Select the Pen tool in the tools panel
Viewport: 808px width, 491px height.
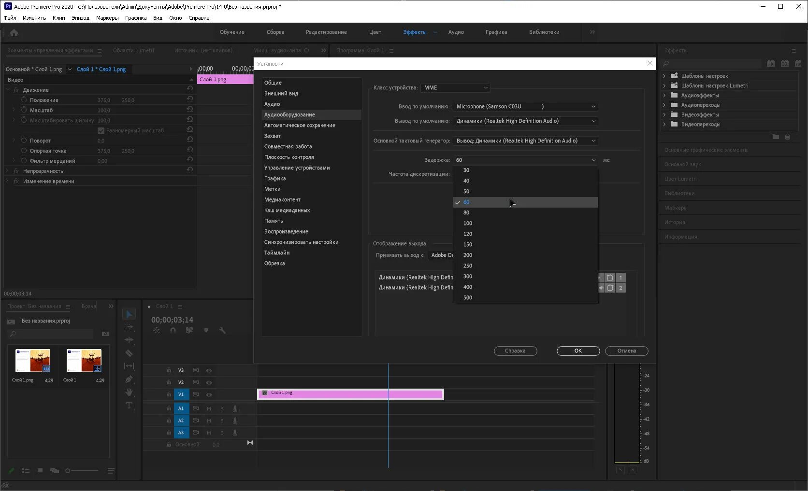[x=129, y=379]
